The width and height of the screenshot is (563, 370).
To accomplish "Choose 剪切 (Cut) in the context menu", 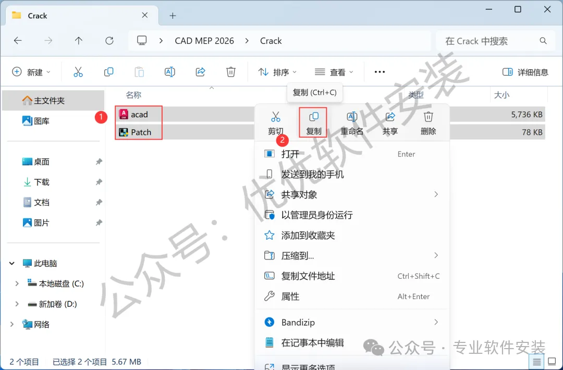I will pyautogui.click(x=275, y=123).
